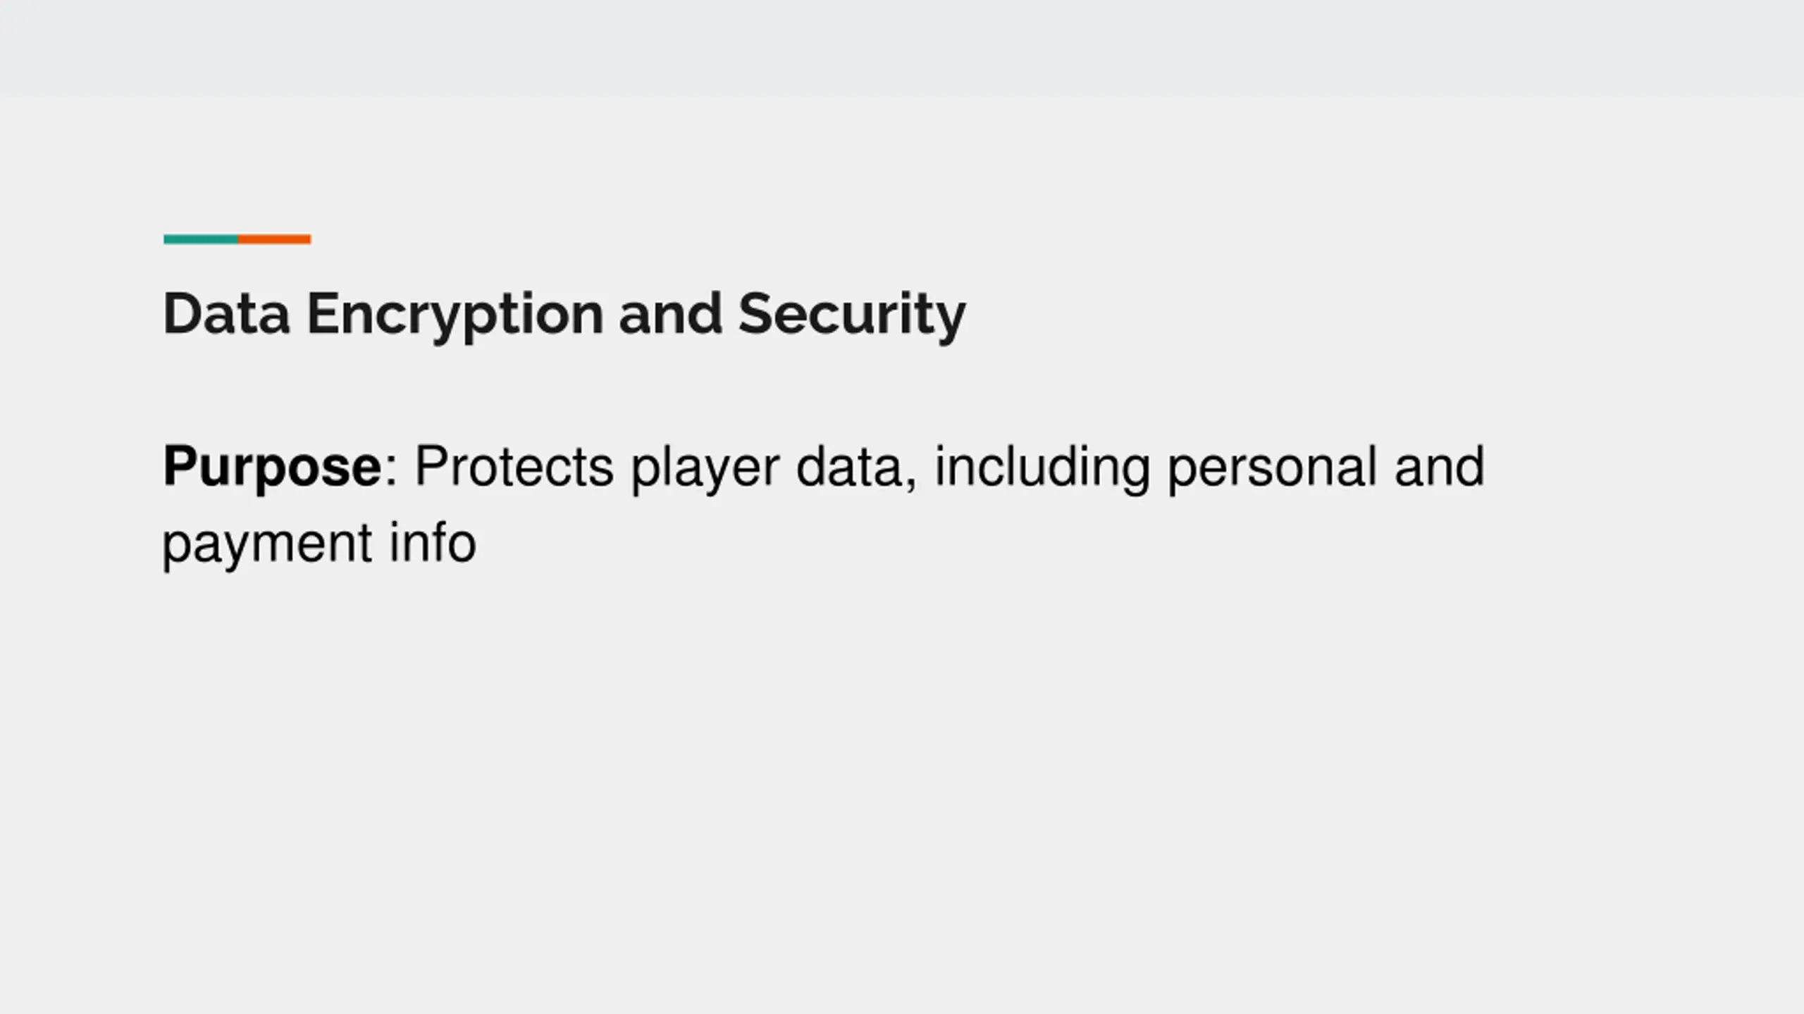Click the word "info" at the end of the text

tap(433, 543)
